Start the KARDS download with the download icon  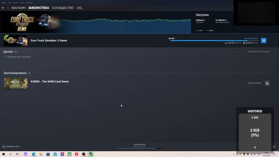[267, 83]
